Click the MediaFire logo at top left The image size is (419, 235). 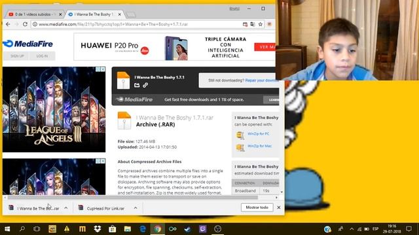coord(27,44)
